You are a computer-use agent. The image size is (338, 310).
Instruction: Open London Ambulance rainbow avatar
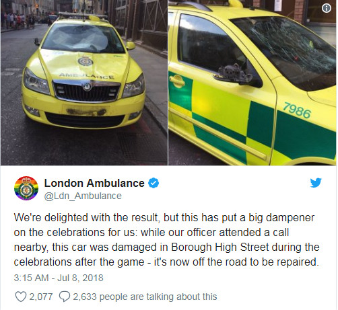(26, 188)
